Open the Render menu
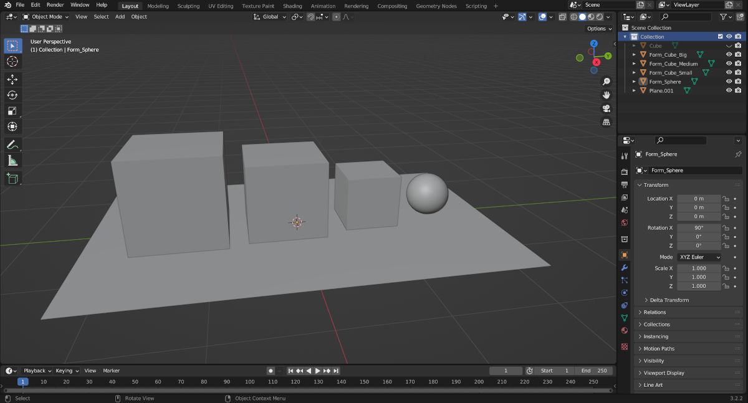 coord(55,5)
